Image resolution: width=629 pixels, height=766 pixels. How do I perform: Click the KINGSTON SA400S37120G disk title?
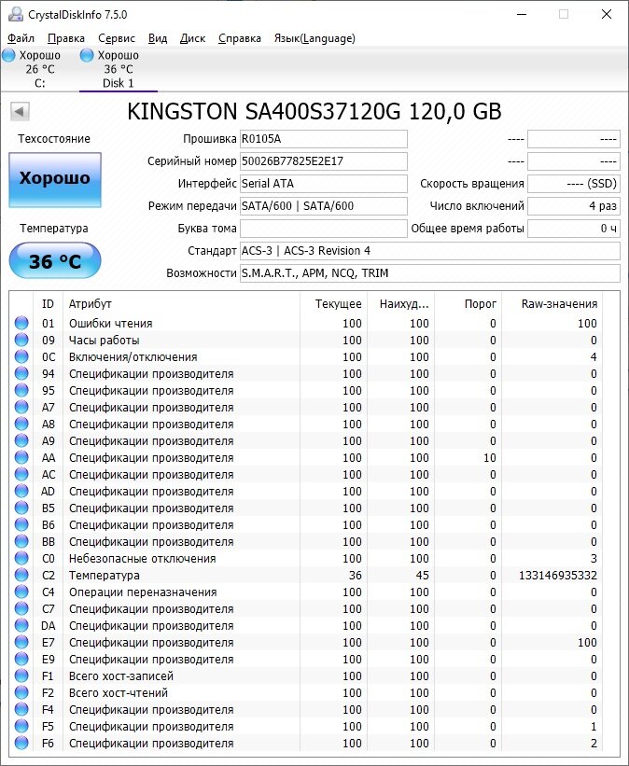point(314,111)
